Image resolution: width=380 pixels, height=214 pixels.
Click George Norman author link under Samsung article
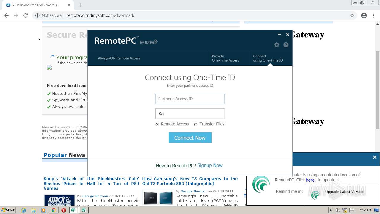tap(194, 191)
